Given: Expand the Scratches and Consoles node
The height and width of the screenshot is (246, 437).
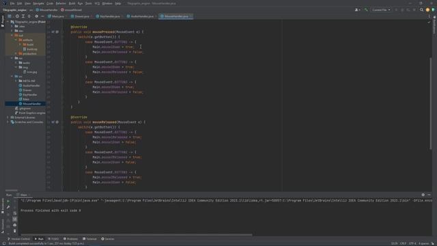Looking at the screenshot, I should click(8, 122).
